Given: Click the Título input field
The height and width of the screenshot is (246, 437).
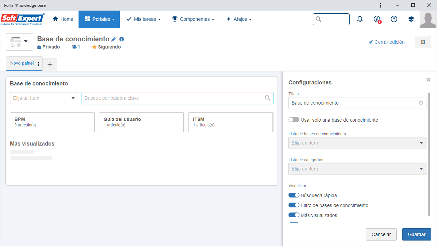Looking at the screenshot, I should [x=357, y=103].
